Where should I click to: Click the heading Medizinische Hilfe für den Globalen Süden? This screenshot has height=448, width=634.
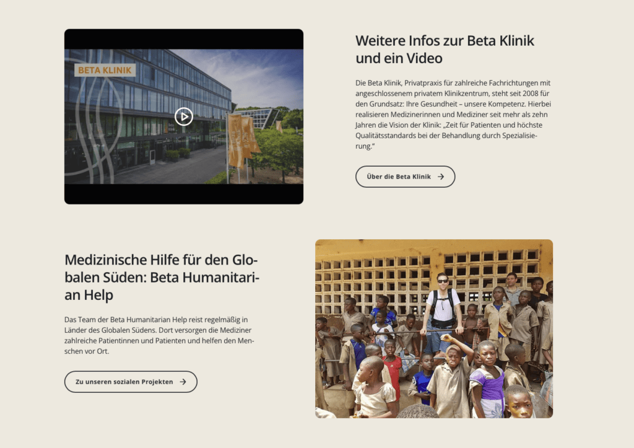[162, 277]
